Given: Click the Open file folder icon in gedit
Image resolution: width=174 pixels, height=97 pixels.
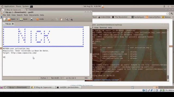Looking at the screenshot, I should click(x=9, y=19).
